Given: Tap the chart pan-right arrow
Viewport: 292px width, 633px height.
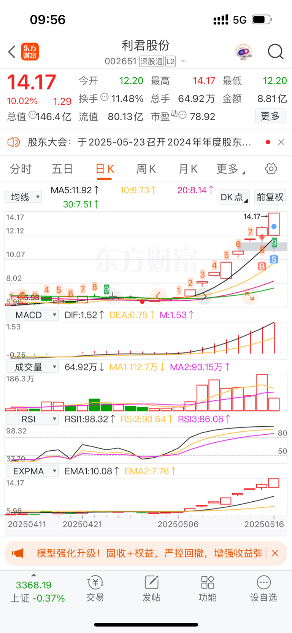Looking at the screenshot, I should 205,296.
